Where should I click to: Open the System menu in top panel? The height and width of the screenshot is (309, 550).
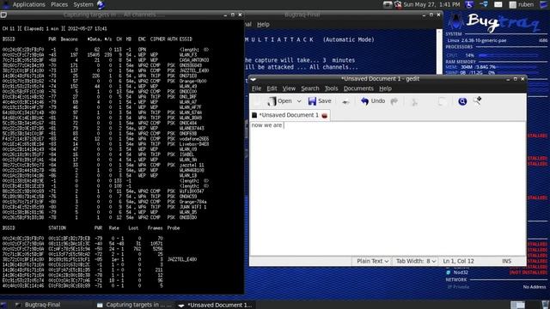tap(83, 4)
